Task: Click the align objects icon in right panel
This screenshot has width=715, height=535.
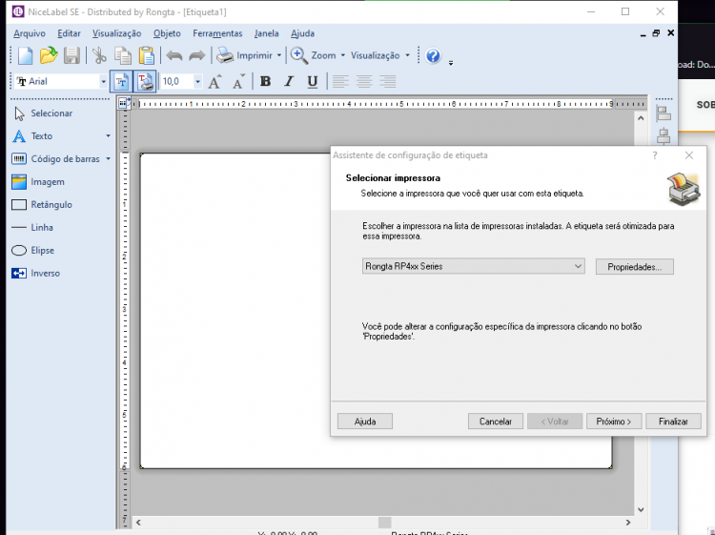Action: tap(664, 114)
